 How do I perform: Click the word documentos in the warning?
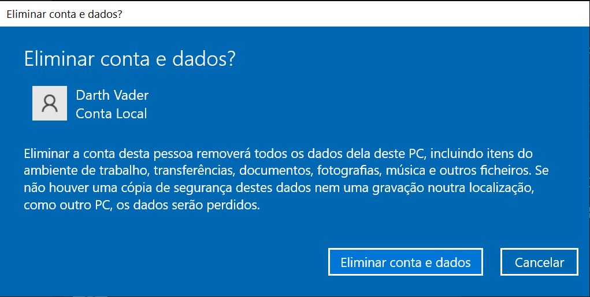[x=276, y=171]
